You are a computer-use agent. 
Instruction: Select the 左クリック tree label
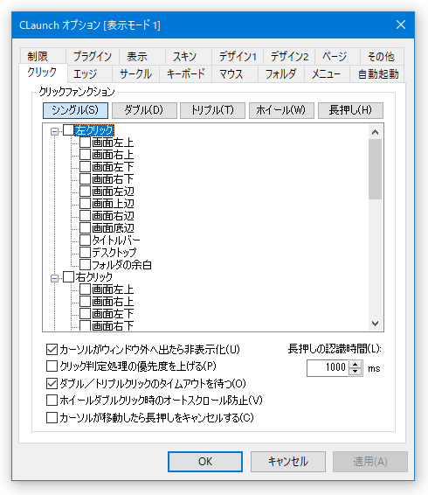click(x=94, y=130)
